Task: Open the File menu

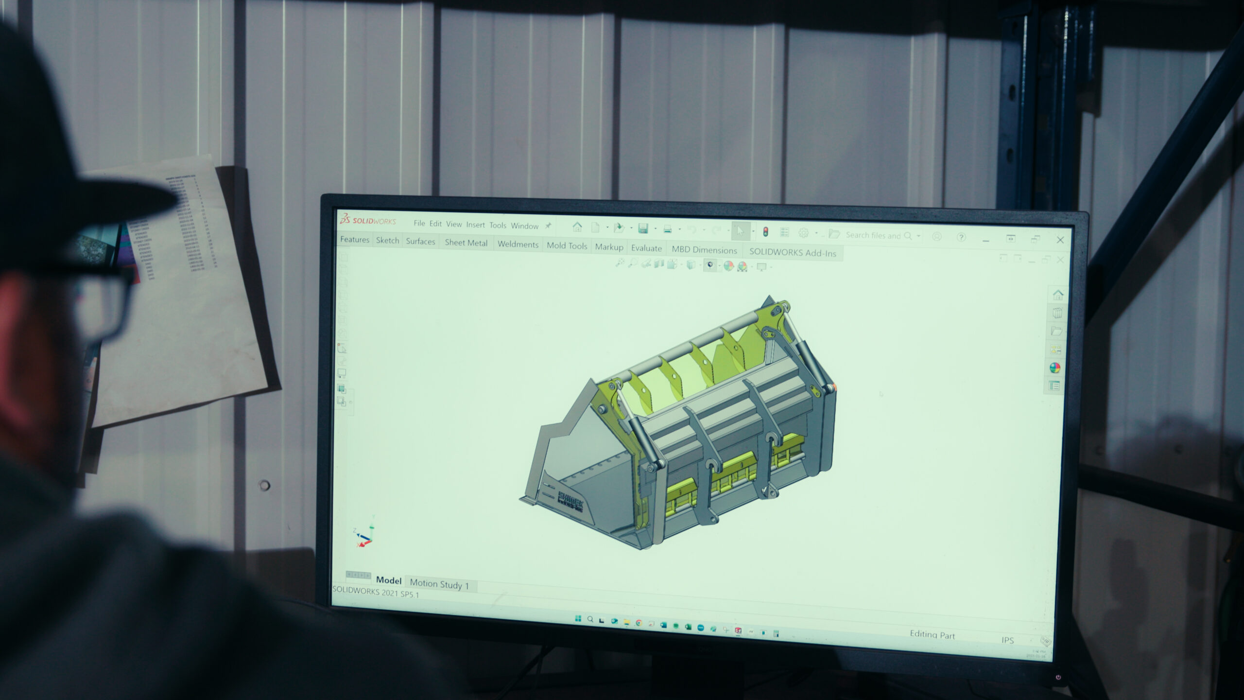Action: click(419, 223)
